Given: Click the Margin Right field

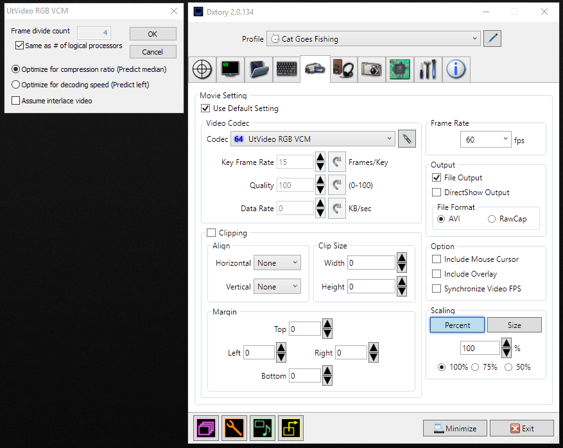Looking at the screenshot, I should tap(351, 352).
